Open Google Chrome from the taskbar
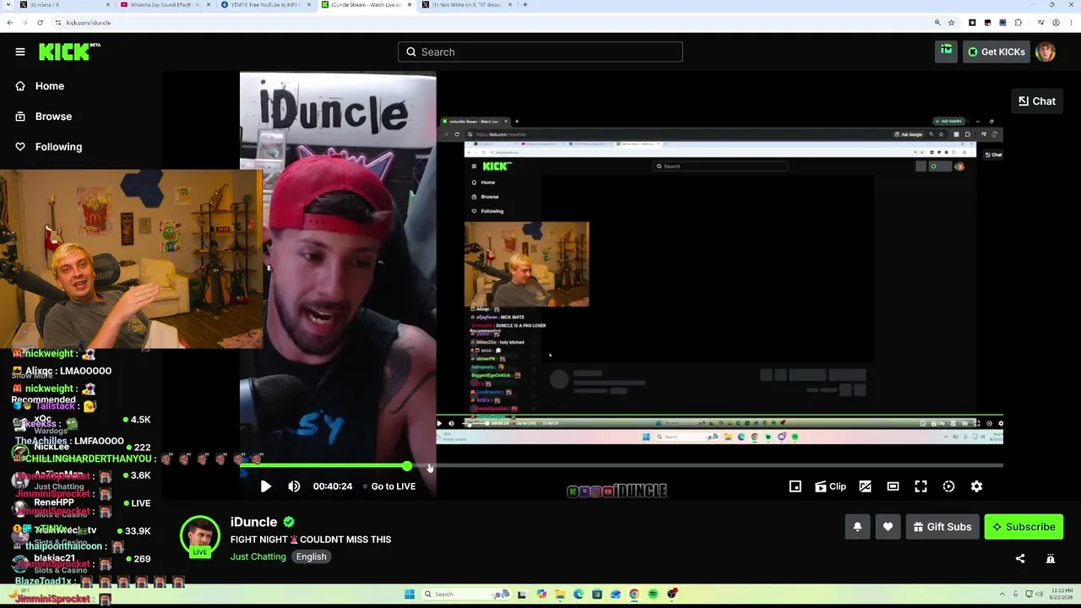Screen dimensions: 1081x608 tap(634, 594)
